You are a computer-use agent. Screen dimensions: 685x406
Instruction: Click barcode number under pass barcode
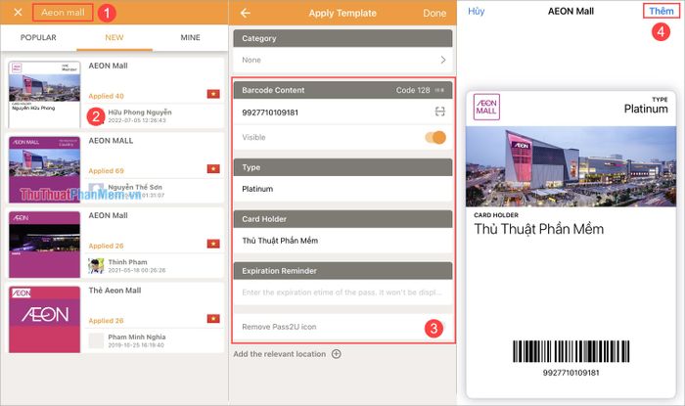[571, 373]
